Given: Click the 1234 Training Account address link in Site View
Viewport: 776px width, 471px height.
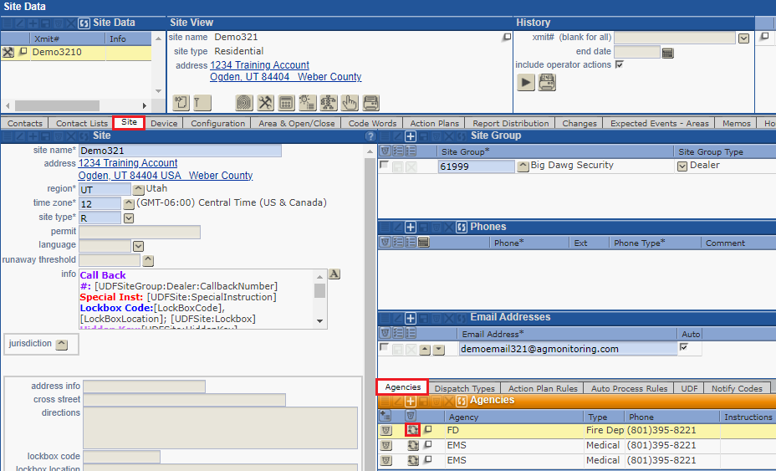Looking at the screenshot, I should point(259,65).
